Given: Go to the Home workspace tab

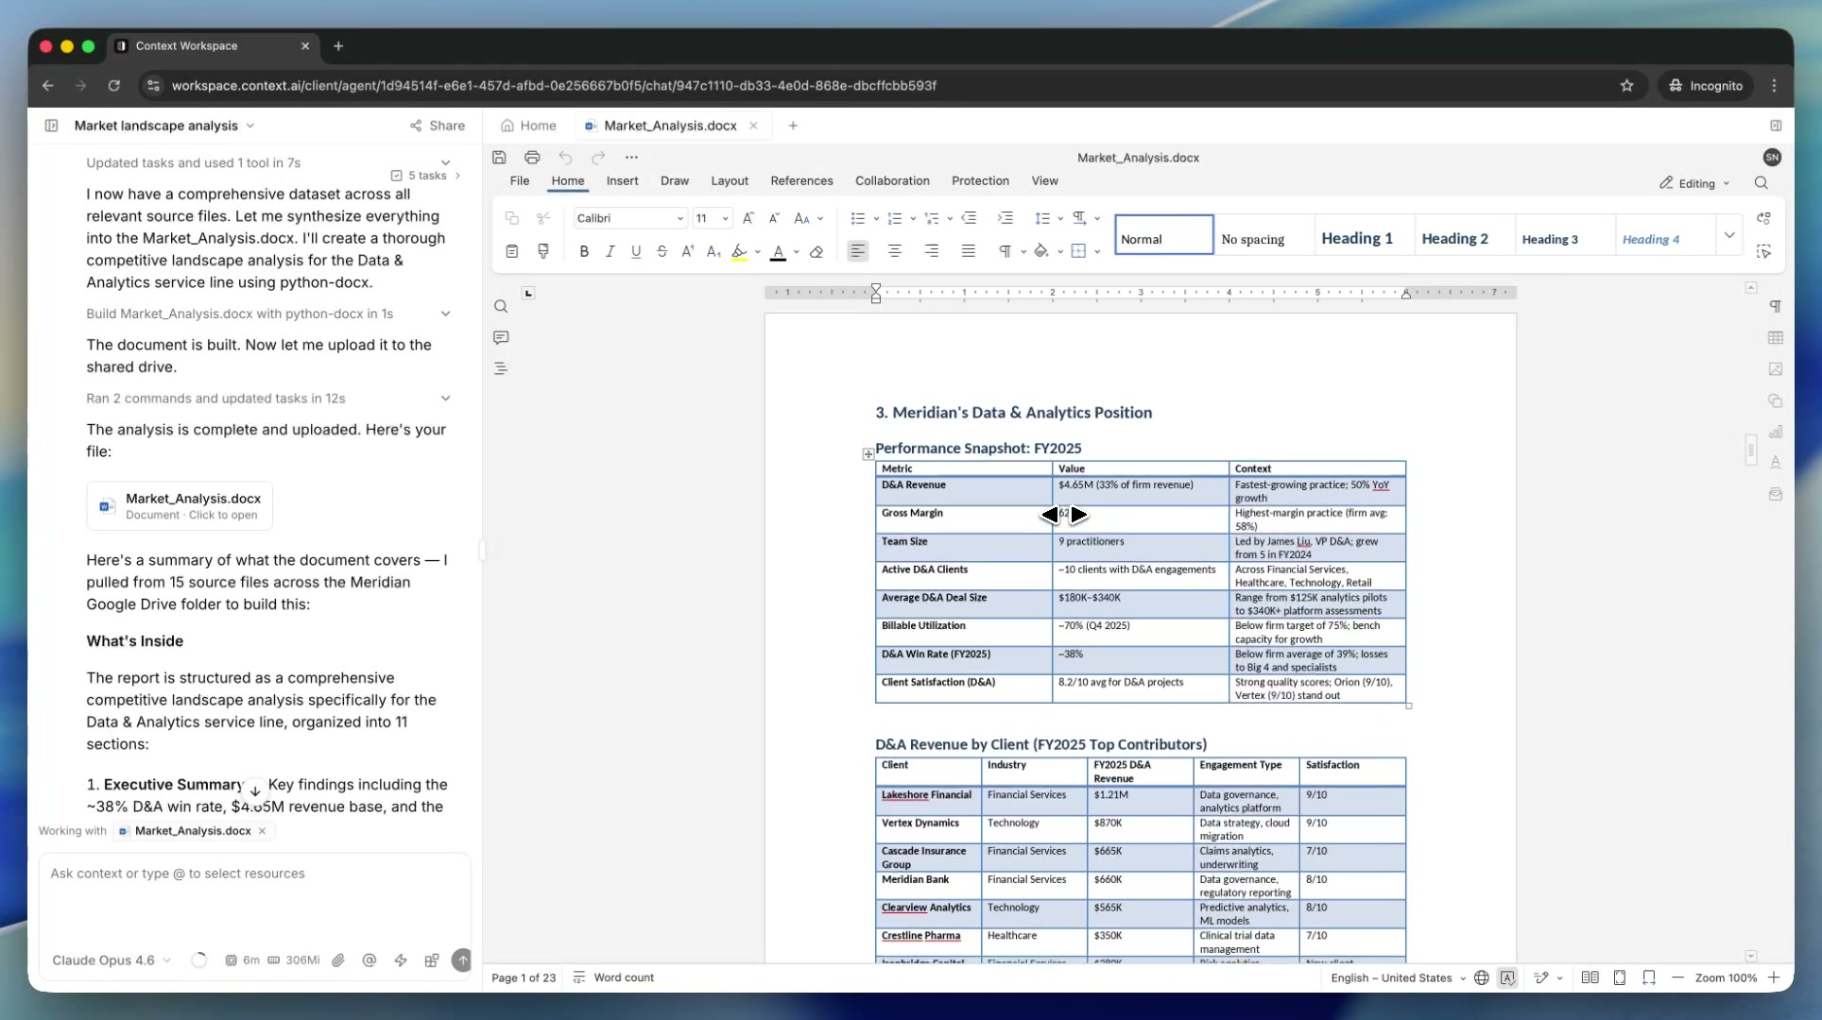Looking at the screenshot, I should click(528, 126).
